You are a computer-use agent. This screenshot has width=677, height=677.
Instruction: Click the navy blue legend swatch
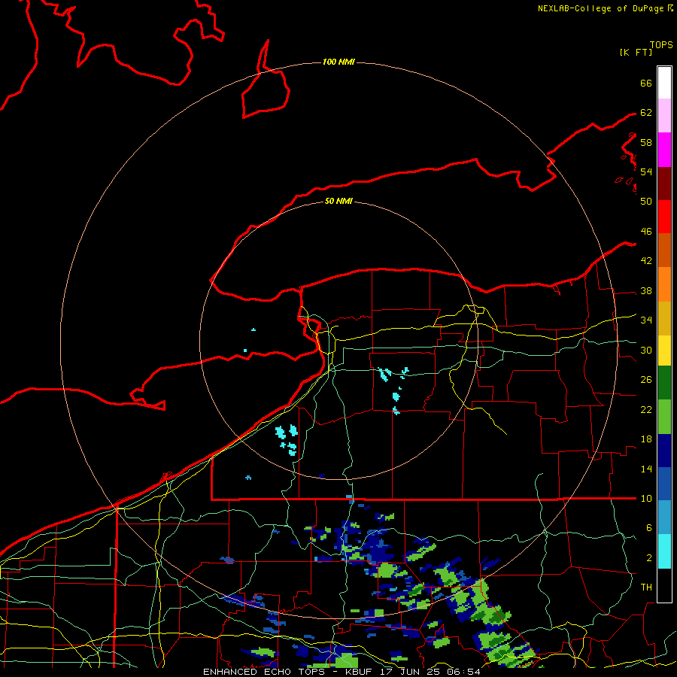point(664,451)
